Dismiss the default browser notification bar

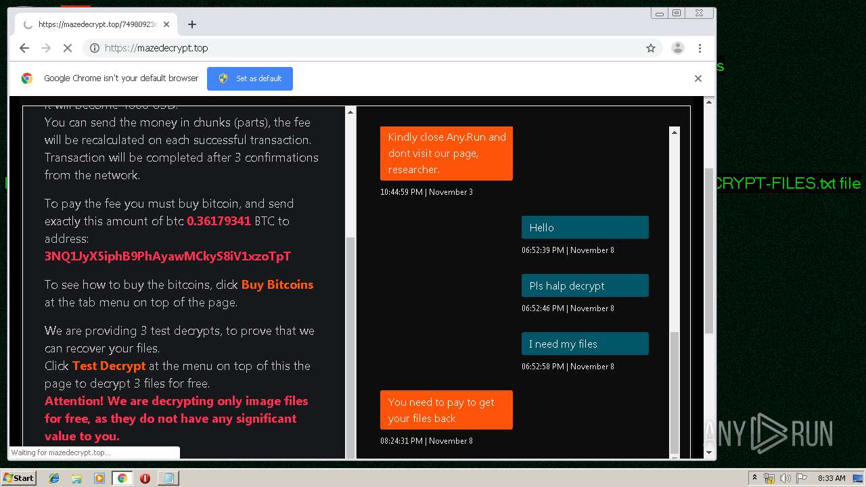pos(698,78)
